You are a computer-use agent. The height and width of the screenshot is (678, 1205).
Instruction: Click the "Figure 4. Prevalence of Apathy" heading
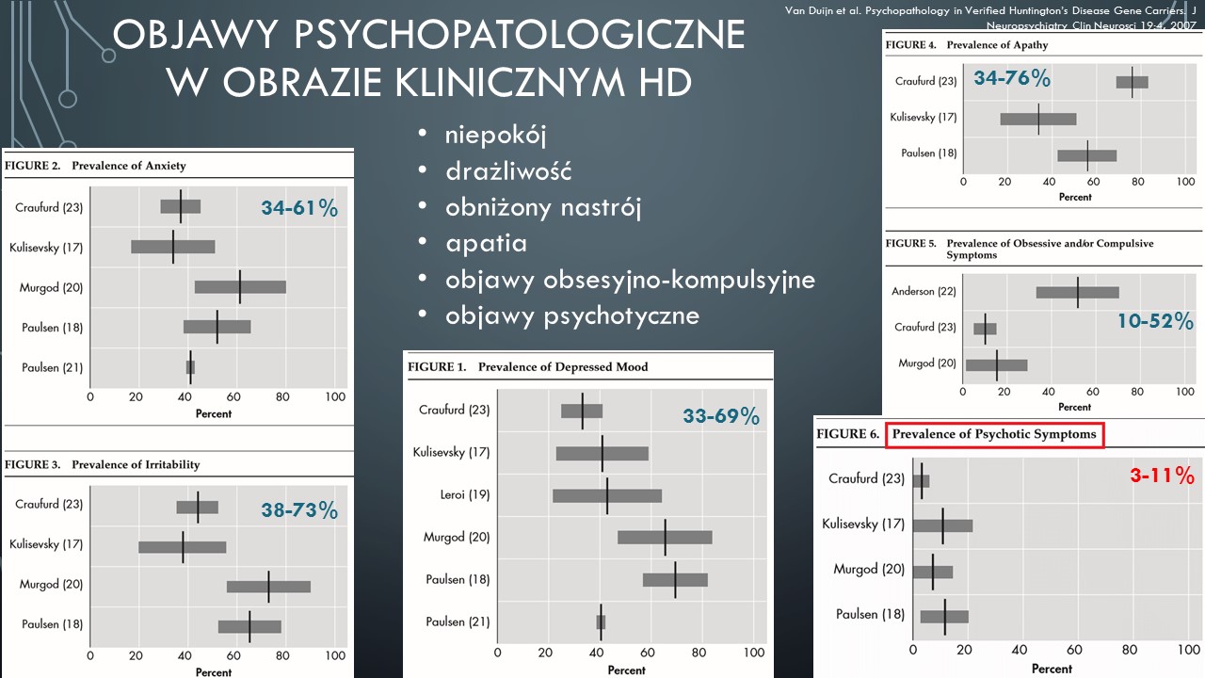click(x=968, y=45)
